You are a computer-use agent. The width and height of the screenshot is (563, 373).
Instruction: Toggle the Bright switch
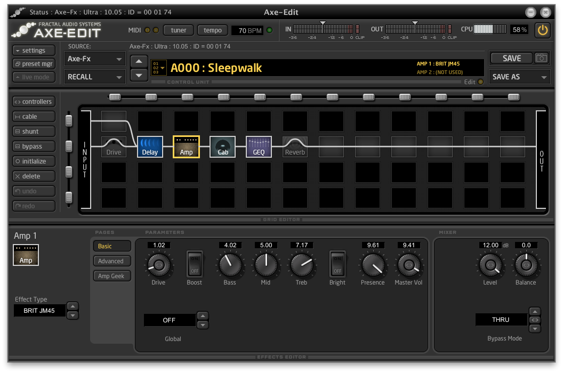coord(337,264)
